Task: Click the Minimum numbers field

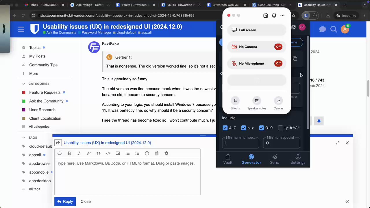Action: [x=240, y=143]
